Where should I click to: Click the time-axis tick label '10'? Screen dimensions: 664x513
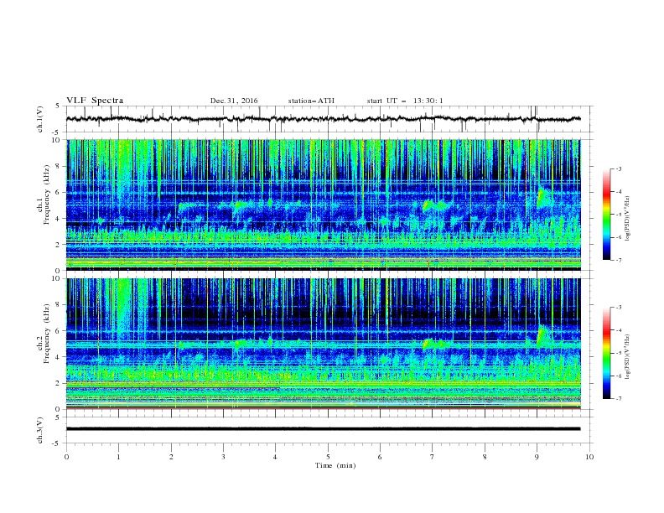coord(589,457)
